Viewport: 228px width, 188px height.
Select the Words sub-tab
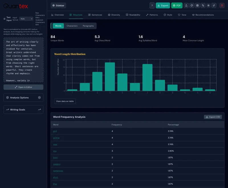58,26
